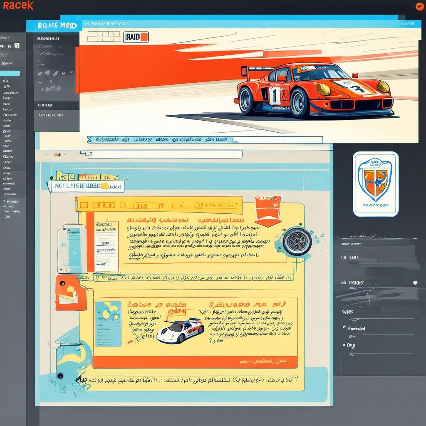Open the highlighted blue dropdown in left sidebar
426x426 pixels.
coord(10,74)
